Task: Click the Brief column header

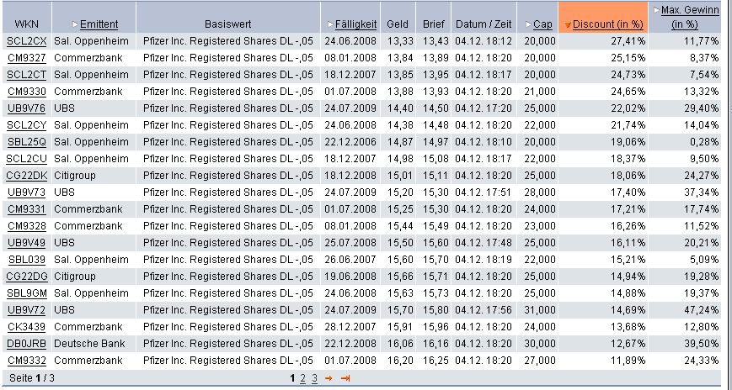Action: click(433, 24)
